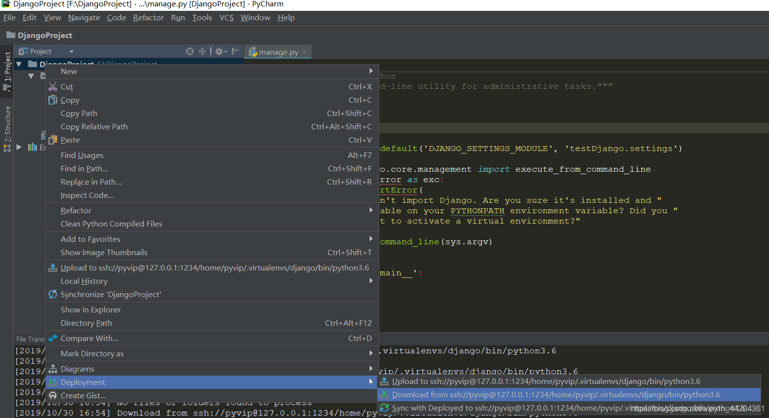Open Project panel settings gear
Image resolution: width=769 pixels, height=418 pixels.
(x=220, y=51)
